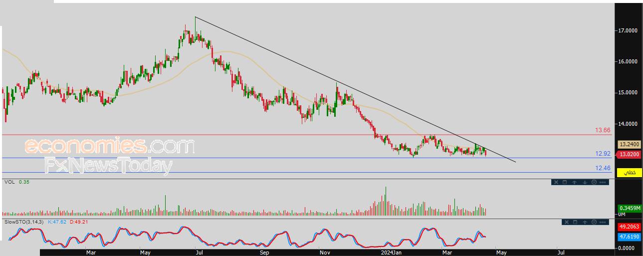Click the Jul label near the time axis end

coord(561,253)
